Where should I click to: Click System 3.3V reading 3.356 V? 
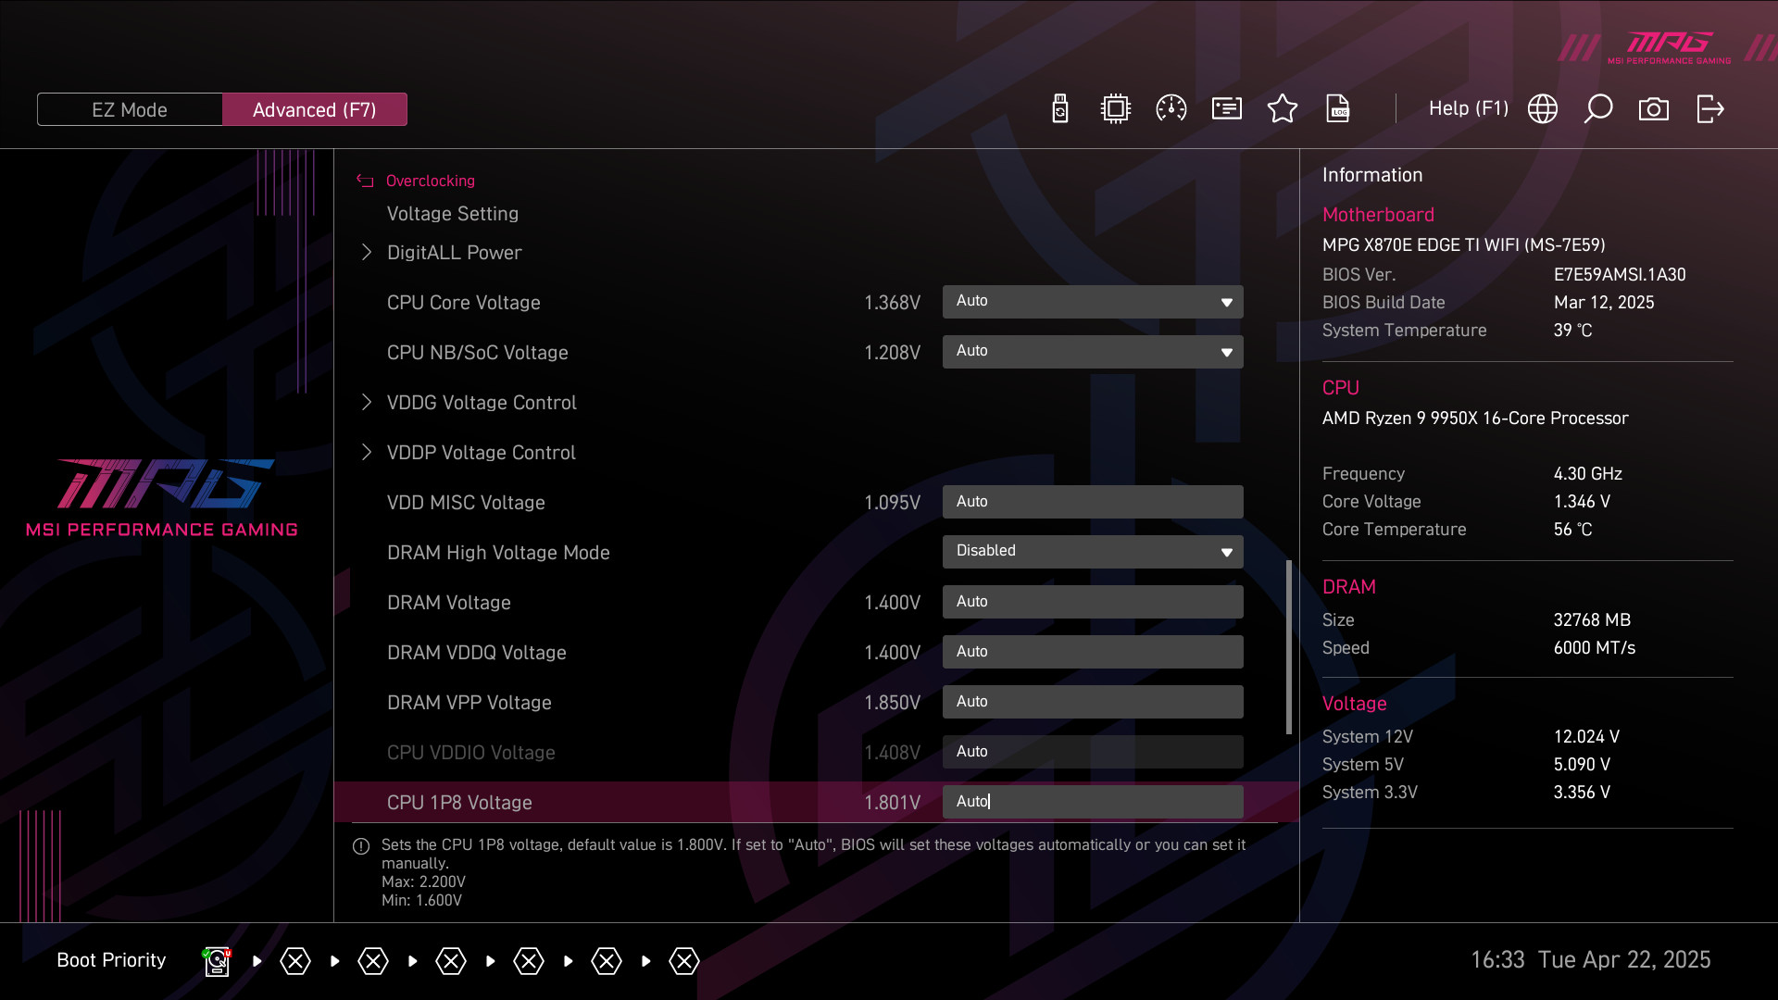click(1582, 793)
